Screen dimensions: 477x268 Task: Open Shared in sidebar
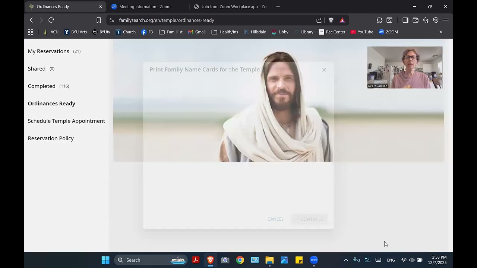point(41,69)
